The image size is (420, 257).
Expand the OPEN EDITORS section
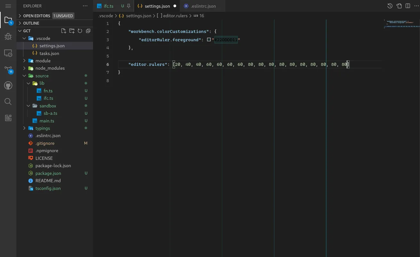click(x=37, y=16)
